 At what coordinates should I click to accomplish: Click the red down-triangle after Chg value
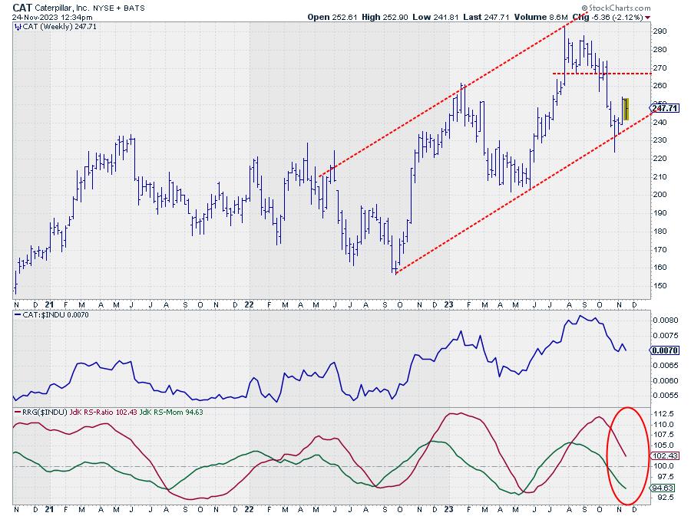[648, 16]
